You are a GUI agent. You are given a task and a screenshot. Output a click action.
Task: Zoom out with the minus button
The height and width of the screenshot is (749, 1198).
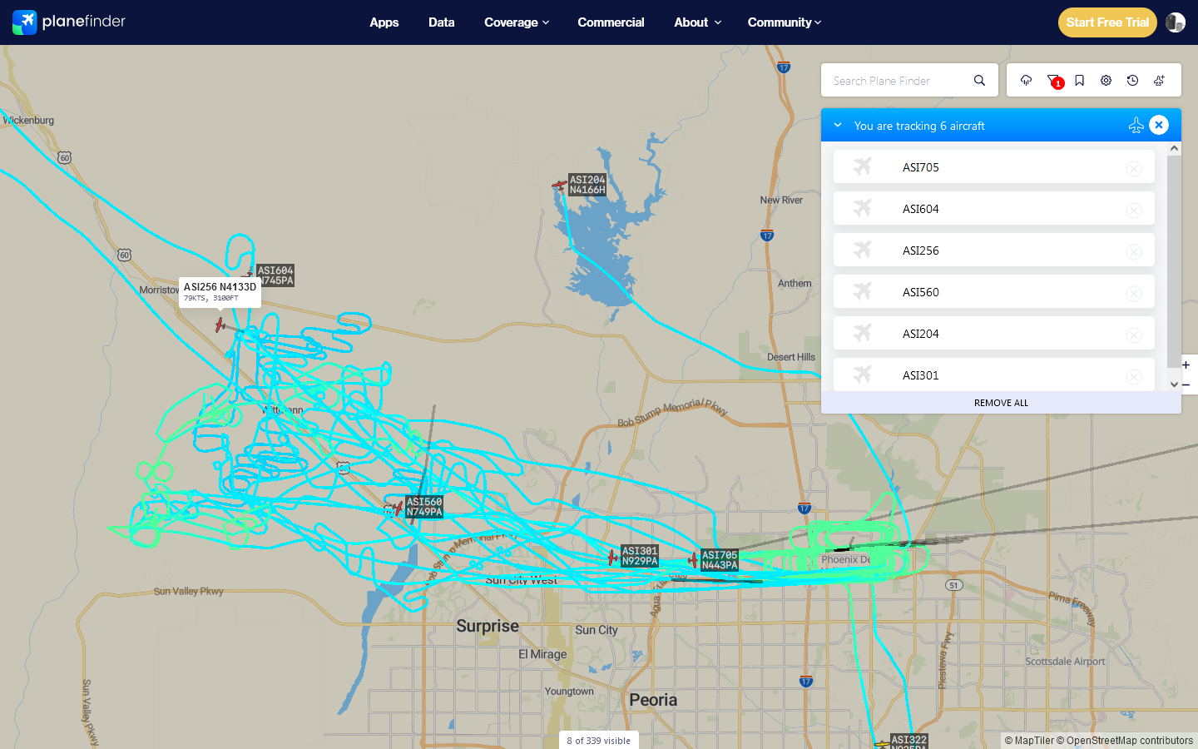(x=1186, y=385)
